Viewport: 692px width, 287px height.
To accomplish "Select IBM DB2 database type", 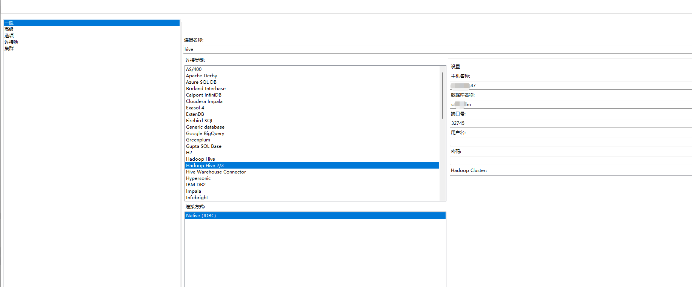I will point(196,185).
